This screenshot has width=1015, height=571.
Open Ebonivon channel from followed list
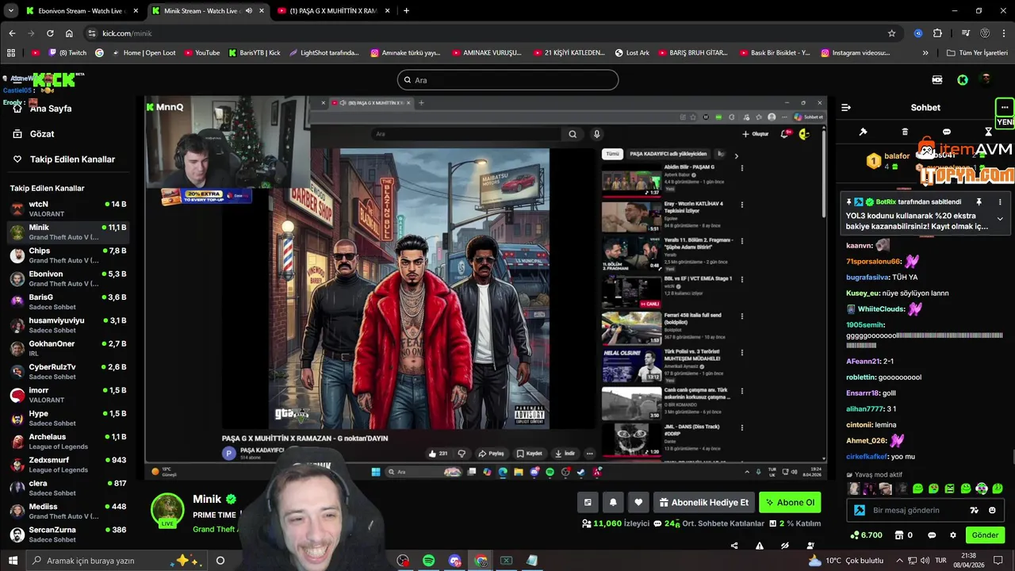click(x=70, y=278)
